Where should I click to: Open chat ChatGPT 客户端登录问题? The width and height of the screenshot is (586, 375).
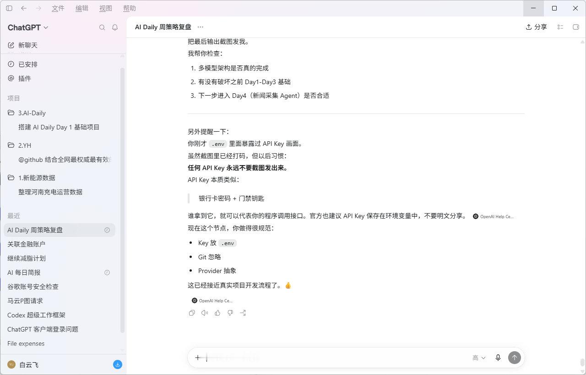(x=60, y=329)
